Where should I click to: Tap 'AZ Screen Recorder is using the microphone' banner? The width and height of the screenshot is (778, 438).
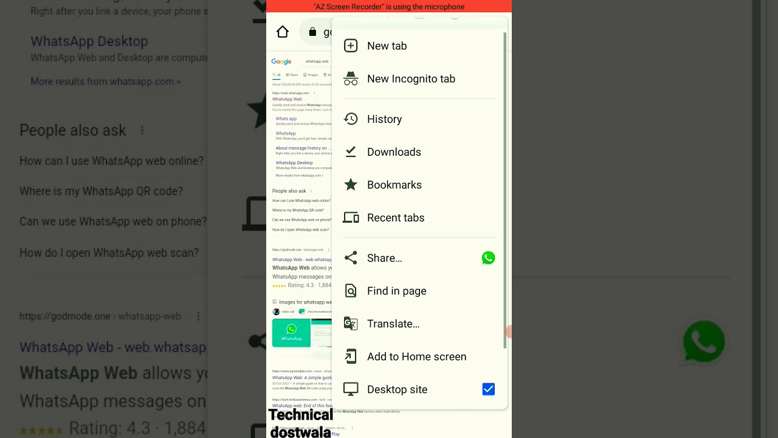(389, 7)
